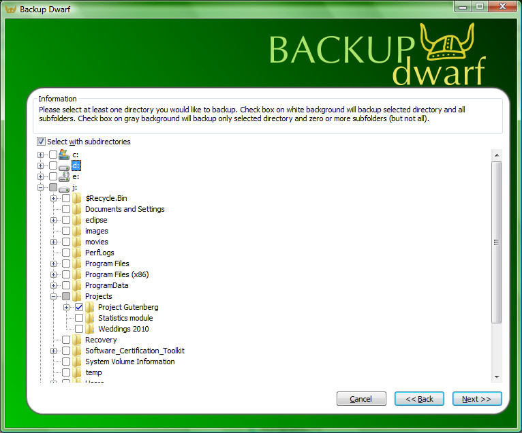Check the e: drive checkbox
This screenshot has height=433, width=522.
(53, 176)
